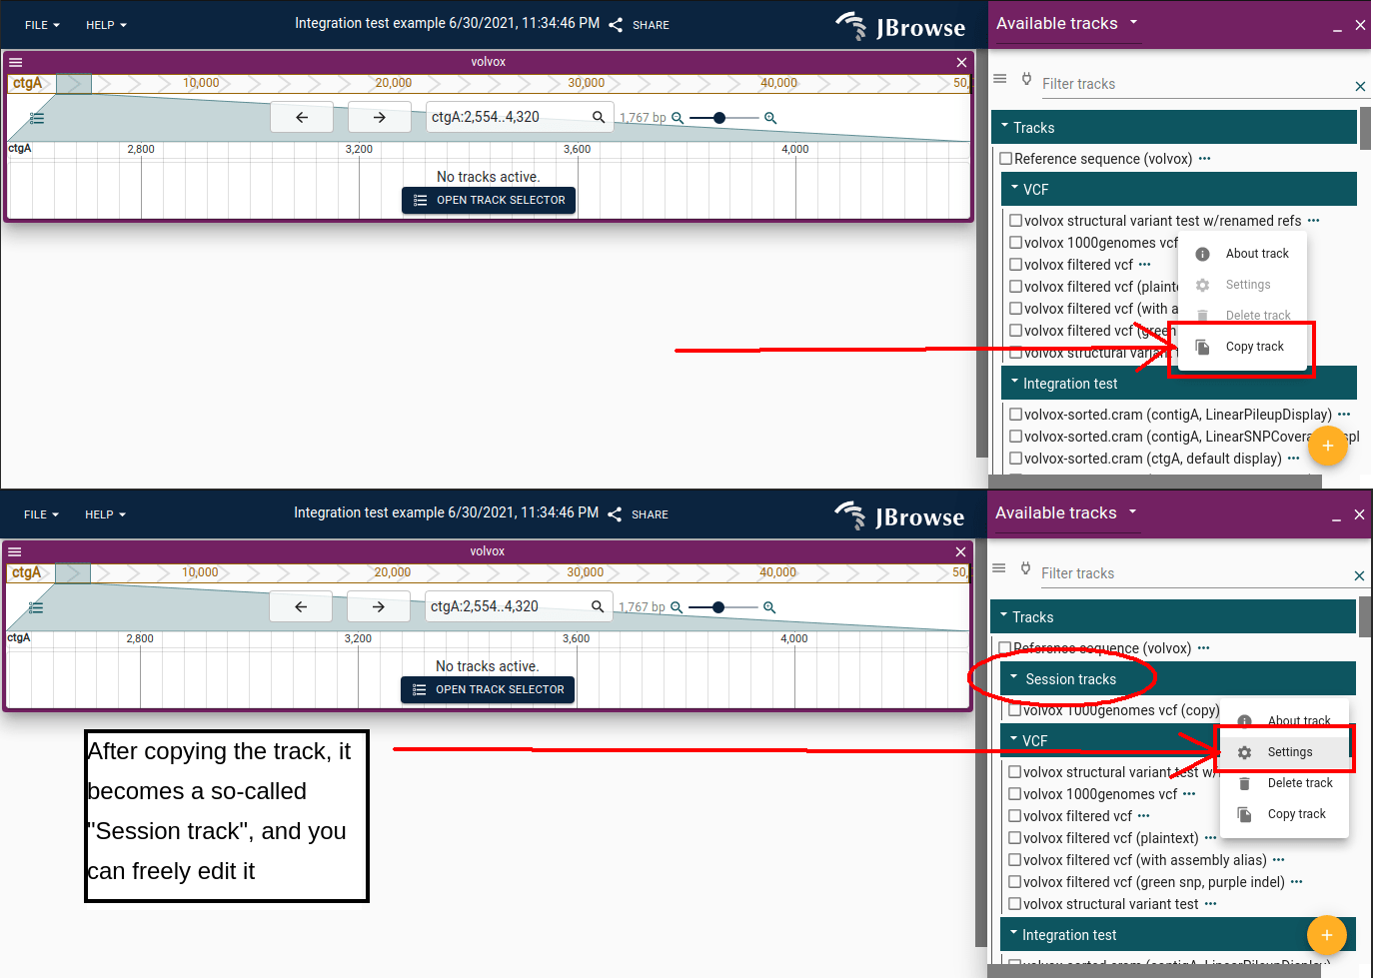Viewport: 1373px width, 978px height.
Task: Check 'volvox 1000genomes vcf (copy)' session track
Action: click(x=1014, y=710)
